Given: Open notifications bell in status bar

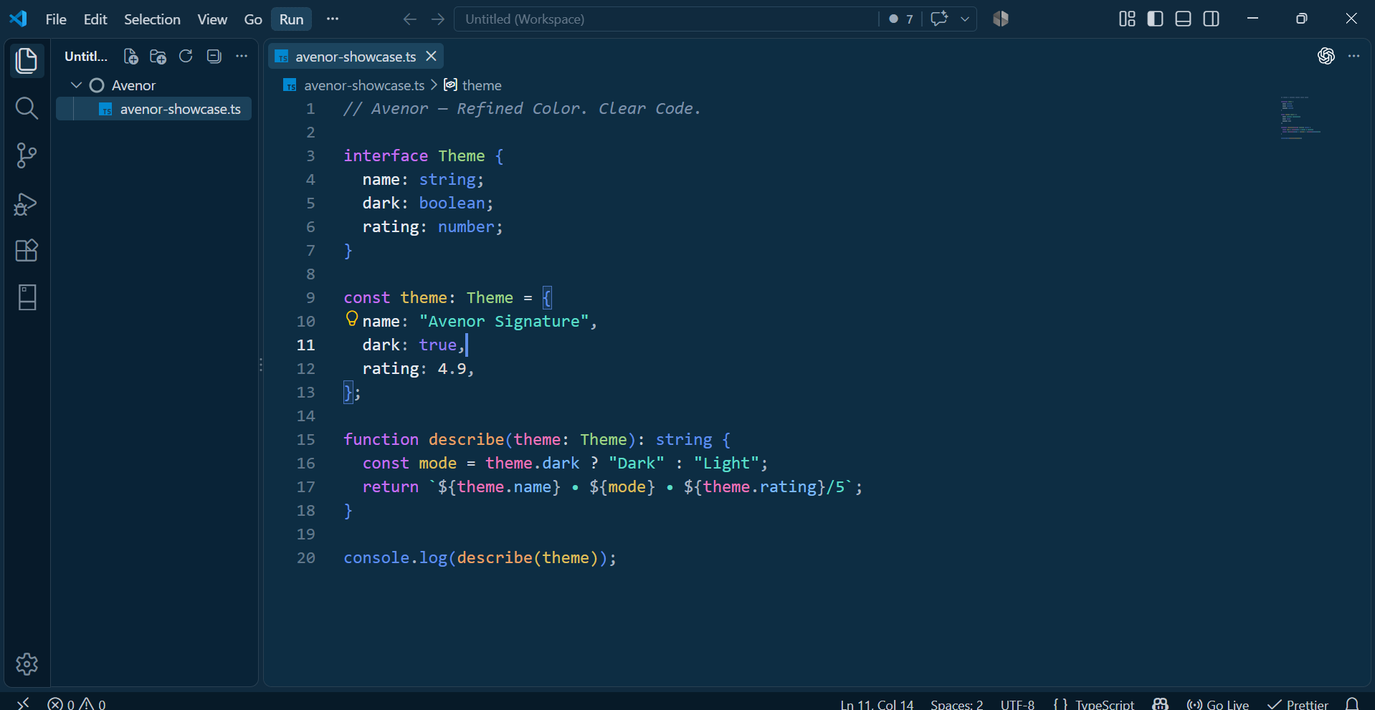Looking at the screenshot, I should (x=1352, y=704).
